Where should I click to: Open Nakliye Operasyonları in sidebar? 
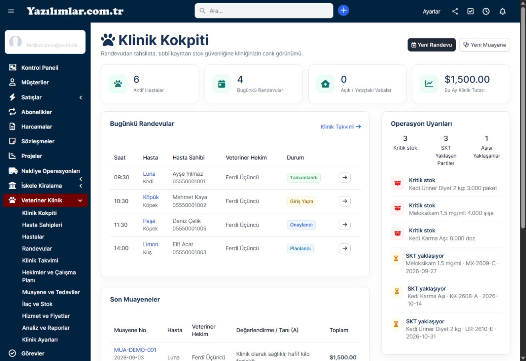50,171
